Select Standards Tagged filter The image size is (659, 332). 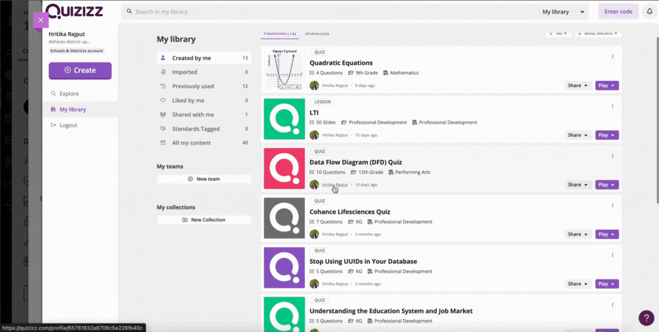click(204, 129)
